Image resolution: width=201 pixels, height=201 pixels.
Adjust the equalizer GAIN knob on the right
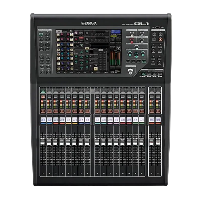[143, 53]
